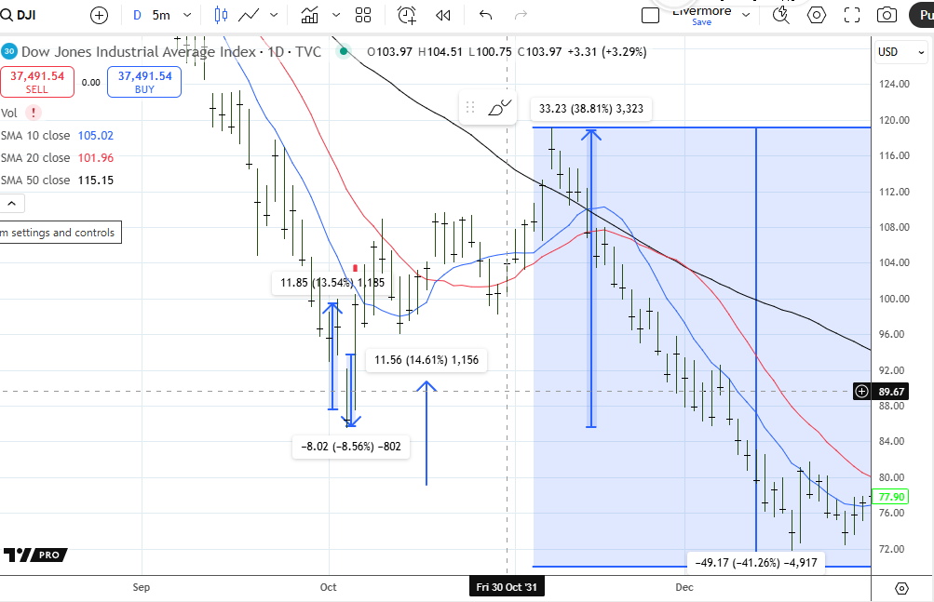Click the plus button beside 89.67 price
Image resolution: width=934 pixels, height=602 pixels.
[x=861, y=391]
